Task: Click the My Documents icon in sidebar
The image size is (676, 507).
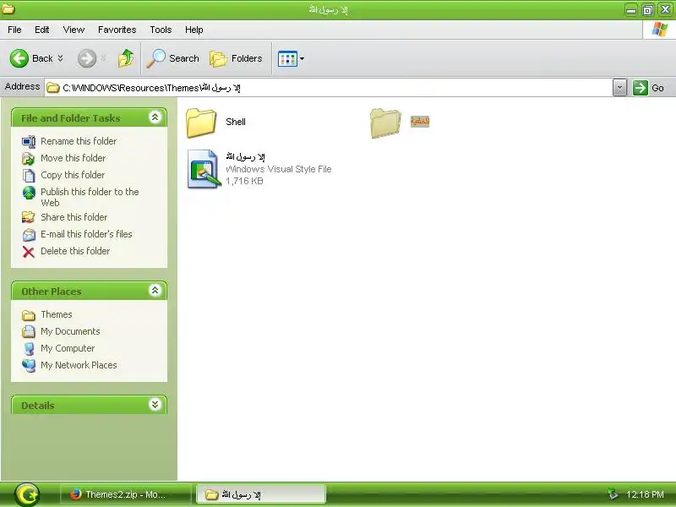Action: (29, 331)
